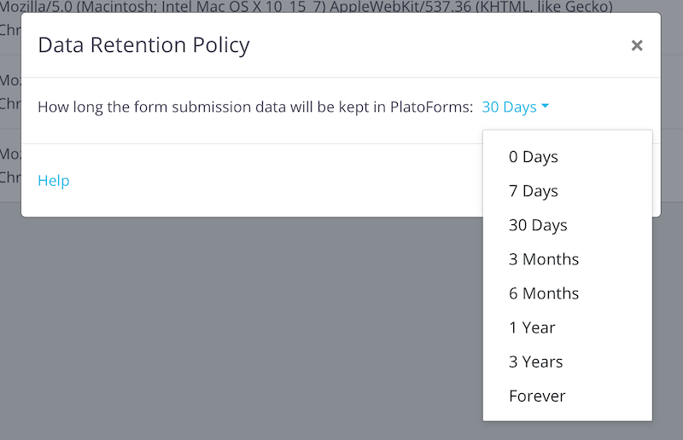Image resolution: width=683 pixels, height=440 pixels.
Task: Select the 6 Months menu entry
Action: [x=544, y=293]
